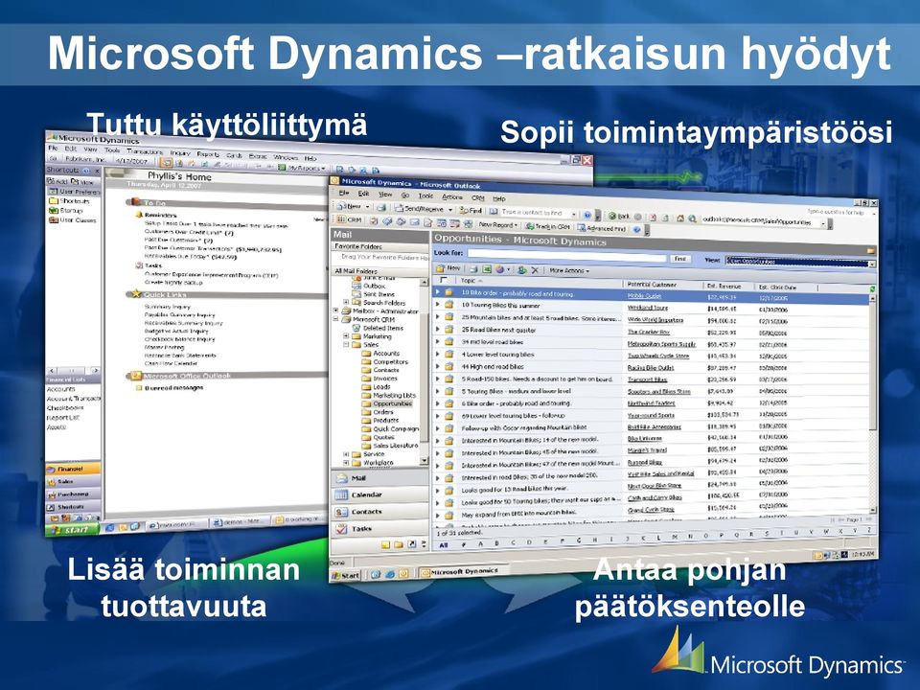
Task: Click the CRM toolbar button in Outlook
Action: (x=350, y=220)
